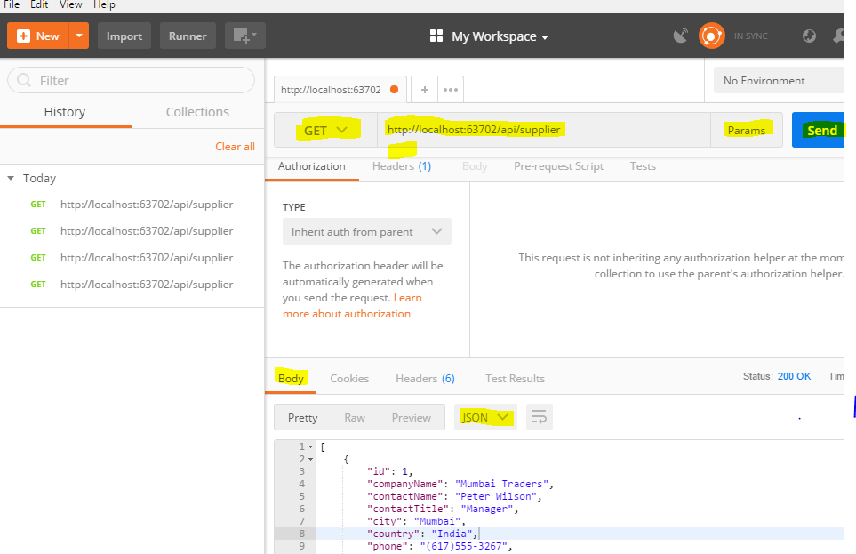Click the ellipsis icon next to the request tabs

tap(450, 89)
